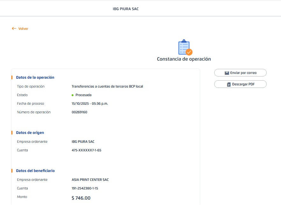Screen dimensions: 281x205
Task: Click the PDF document icon in Descargar PDF
Action: click(228, 84)
